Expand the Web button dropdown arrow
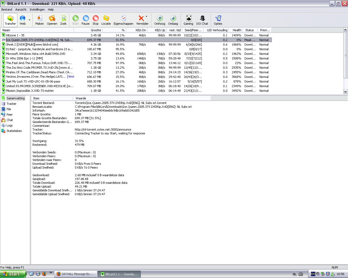The height and width of the screenshot is (278, 348). [x=29, y=20]
